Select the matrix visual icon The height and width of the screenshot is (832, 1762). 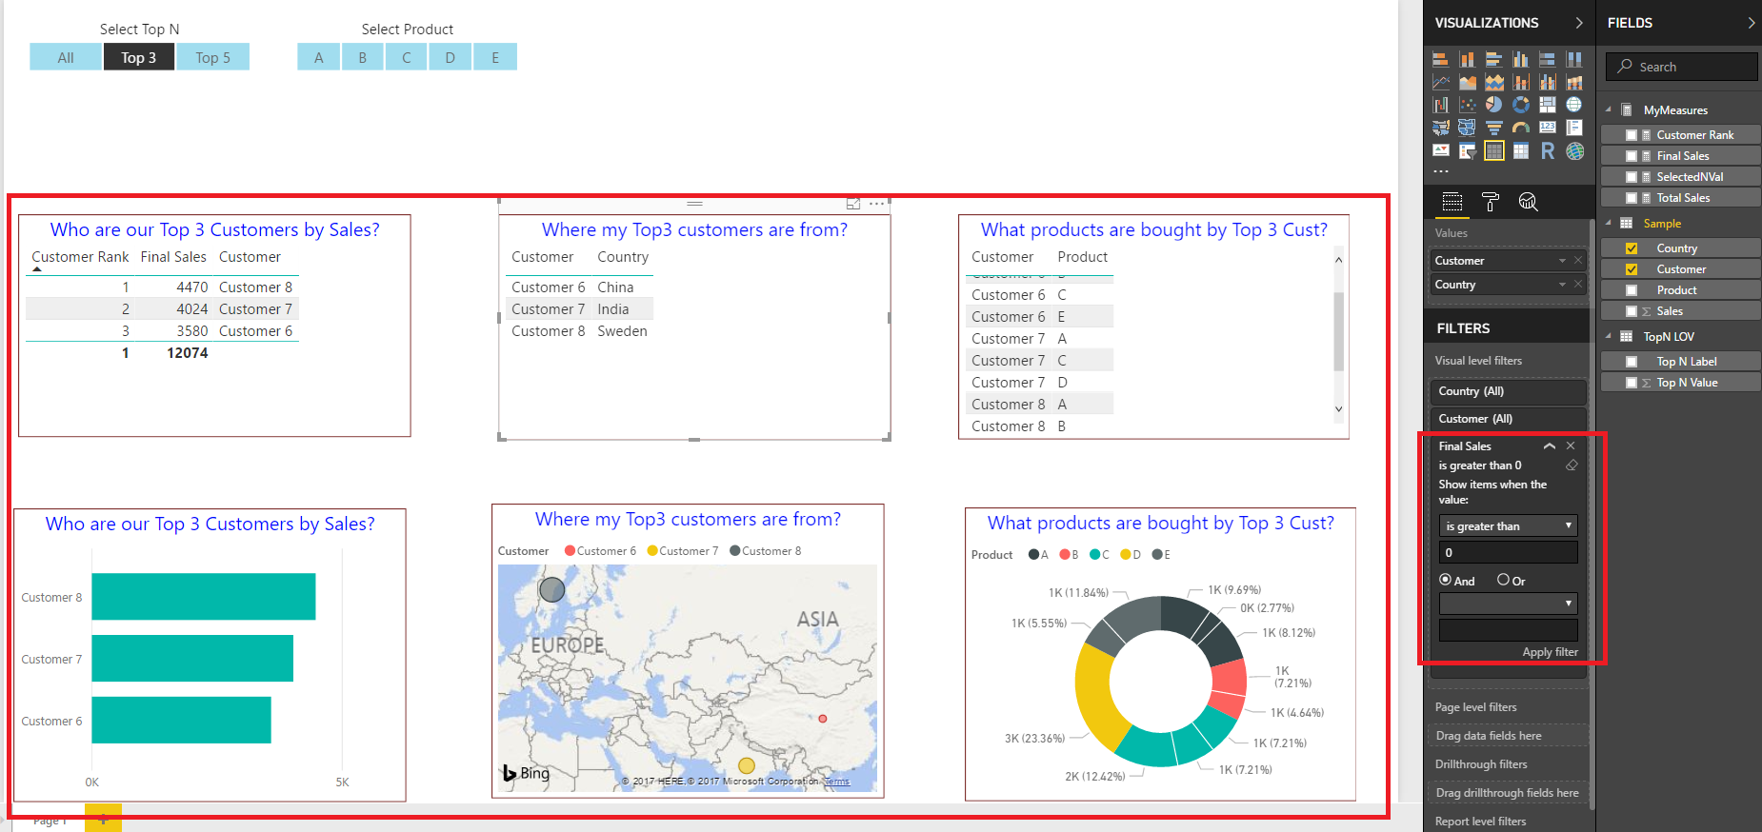(1521, 150)
